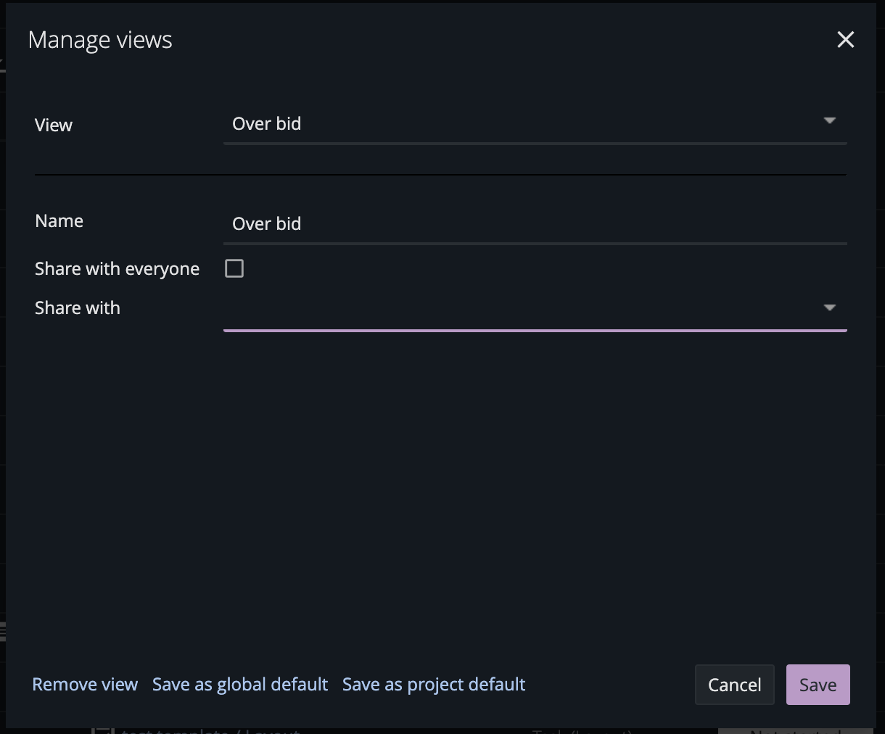Click Save as global default
This screenshot has width=885, height=734.
pos(239,684)
